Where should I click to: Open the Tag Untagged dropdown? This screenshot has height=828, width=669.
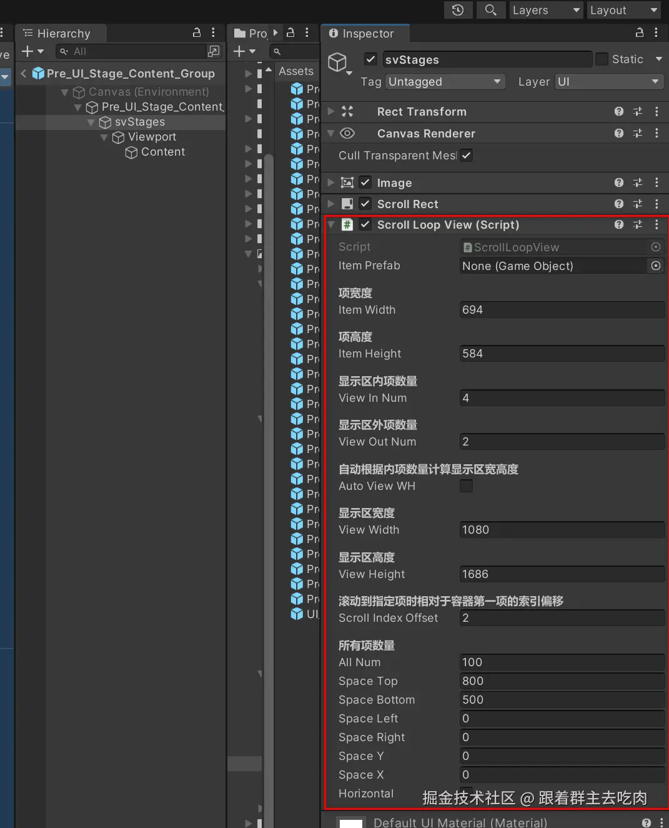pyautogui.click(x=445, y=82)
